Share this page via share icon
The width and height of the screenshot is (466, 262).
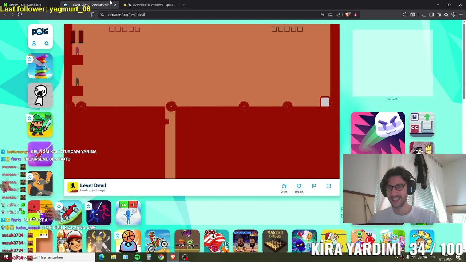(339, 15)
